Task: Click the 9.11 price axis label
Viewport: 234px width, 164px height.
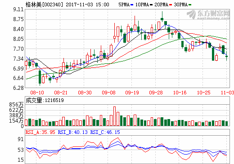Action: coord(18,9)
